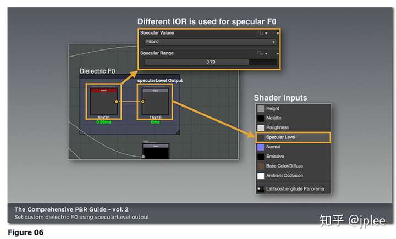Adjust the Specular Range slider at 0.79
Image resolution: width=396 pixels, height=239 pixels.
(x=211, y=62)
